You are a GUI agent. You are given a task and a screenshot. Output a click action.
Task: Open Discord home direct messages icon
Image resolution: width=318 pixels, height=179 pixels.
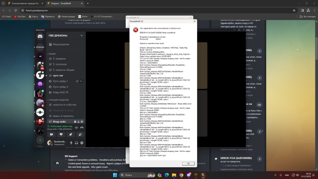(x=40, y=36)
